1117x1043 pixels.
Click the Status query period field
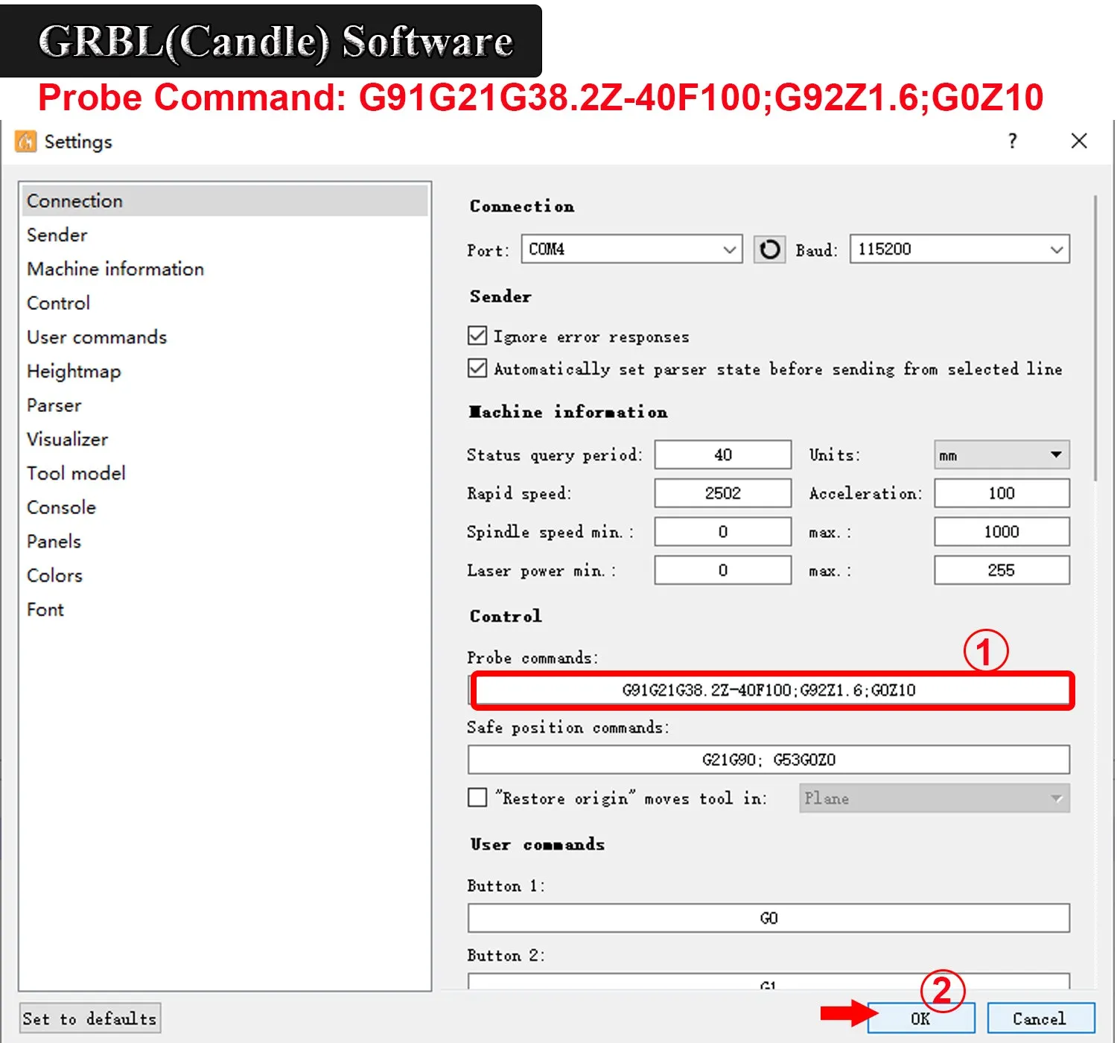722,454
